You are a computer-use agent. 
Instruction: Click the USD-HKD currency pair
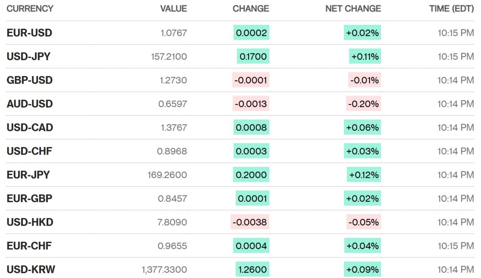tap(30, 222)
